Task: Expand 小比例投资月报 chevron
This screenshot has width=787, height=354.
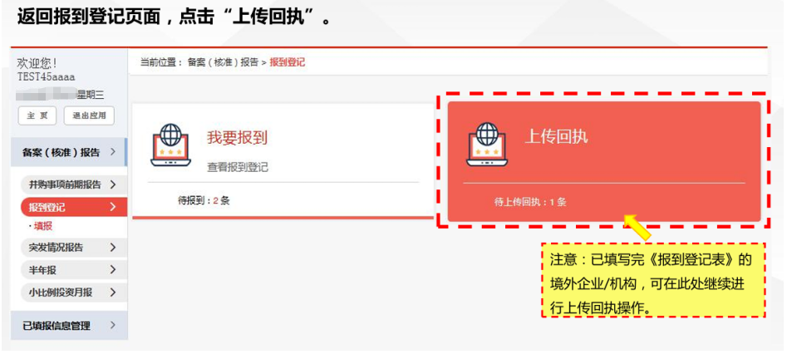Action: coord(112,292)
